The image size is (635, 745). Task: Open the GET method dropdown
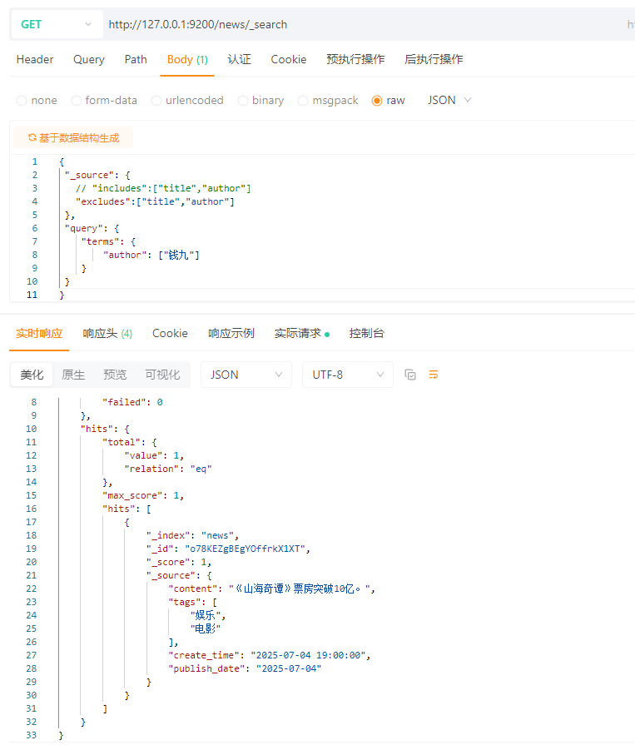[x=56, y=24]
